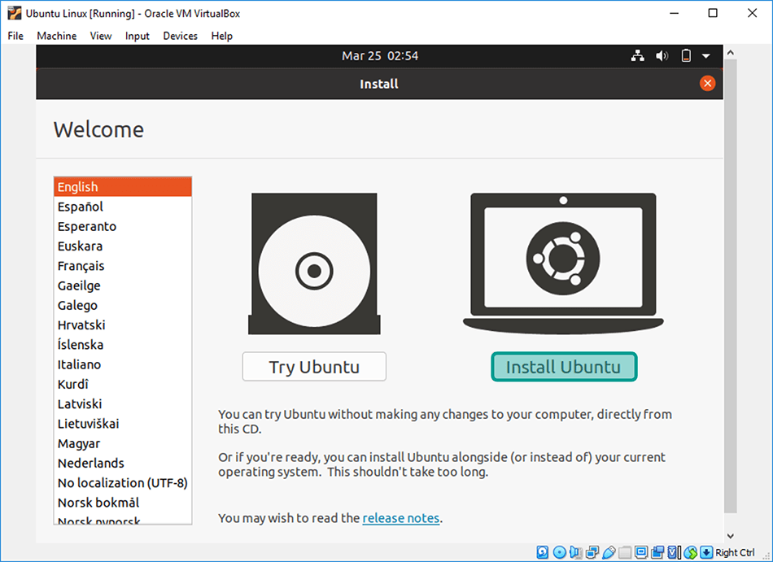The height and width of the screenshot is (562, 773).
Task: Close the Install dialog with orange X
Action: pyautogui.click(x=707, y=83)
